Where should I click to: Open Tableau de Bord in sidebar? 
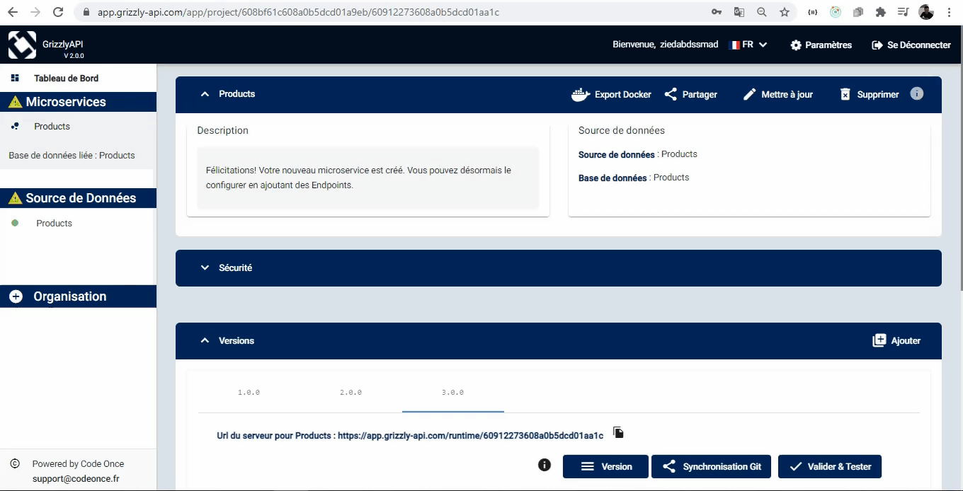pyautogui.click(x=66, y=78)
